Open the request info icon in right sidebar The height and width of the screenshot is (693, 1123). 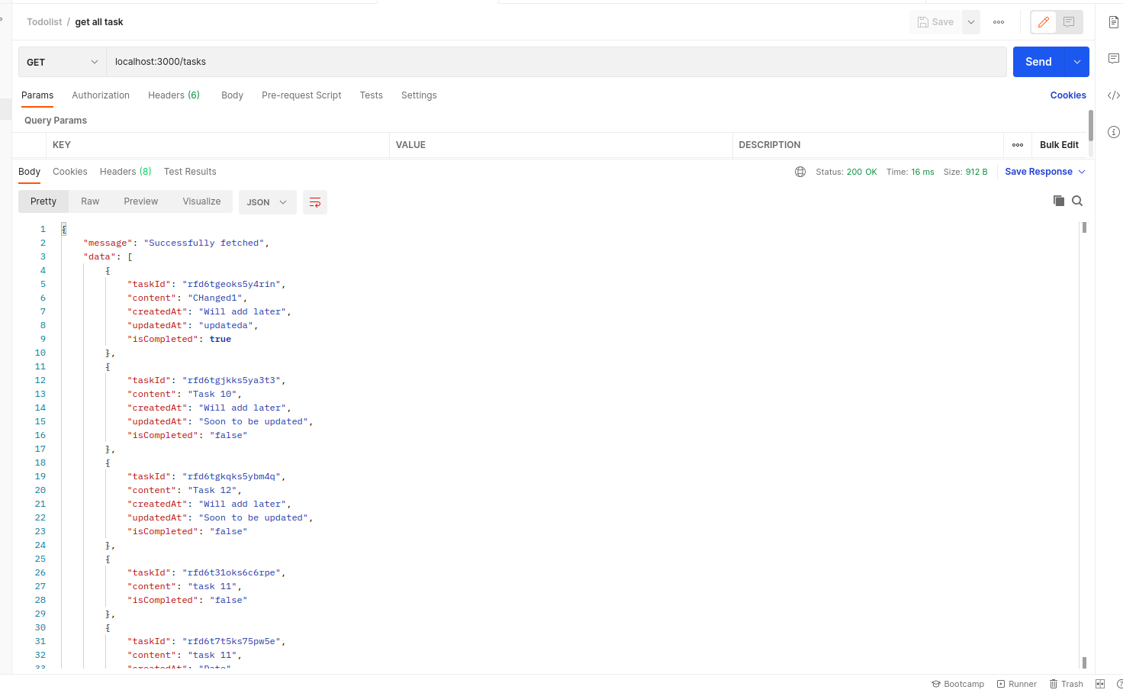1114,132
